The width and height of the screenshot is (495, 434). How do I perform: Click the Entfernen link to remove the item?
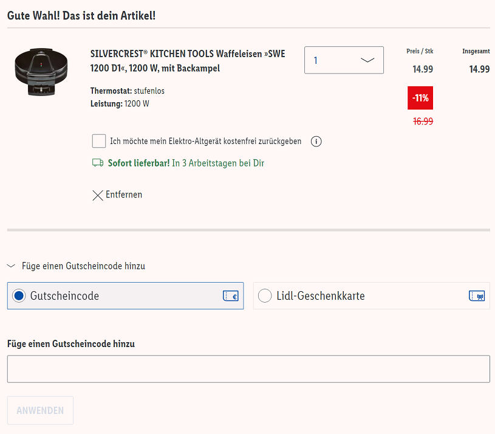point(124,195)
